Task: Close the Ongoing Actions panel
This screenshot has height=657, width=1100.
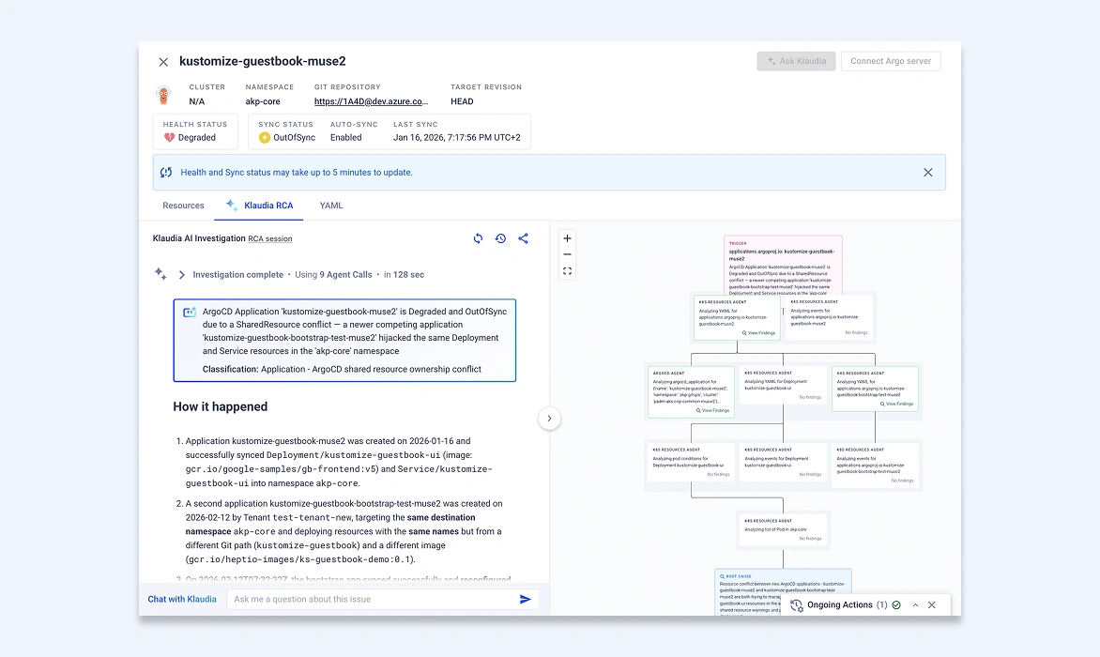Action: pyautogui.click(x=932, y=605)
